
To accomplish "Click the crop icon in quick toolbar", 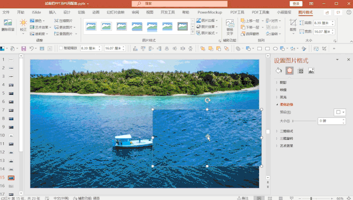I will 324,48.
